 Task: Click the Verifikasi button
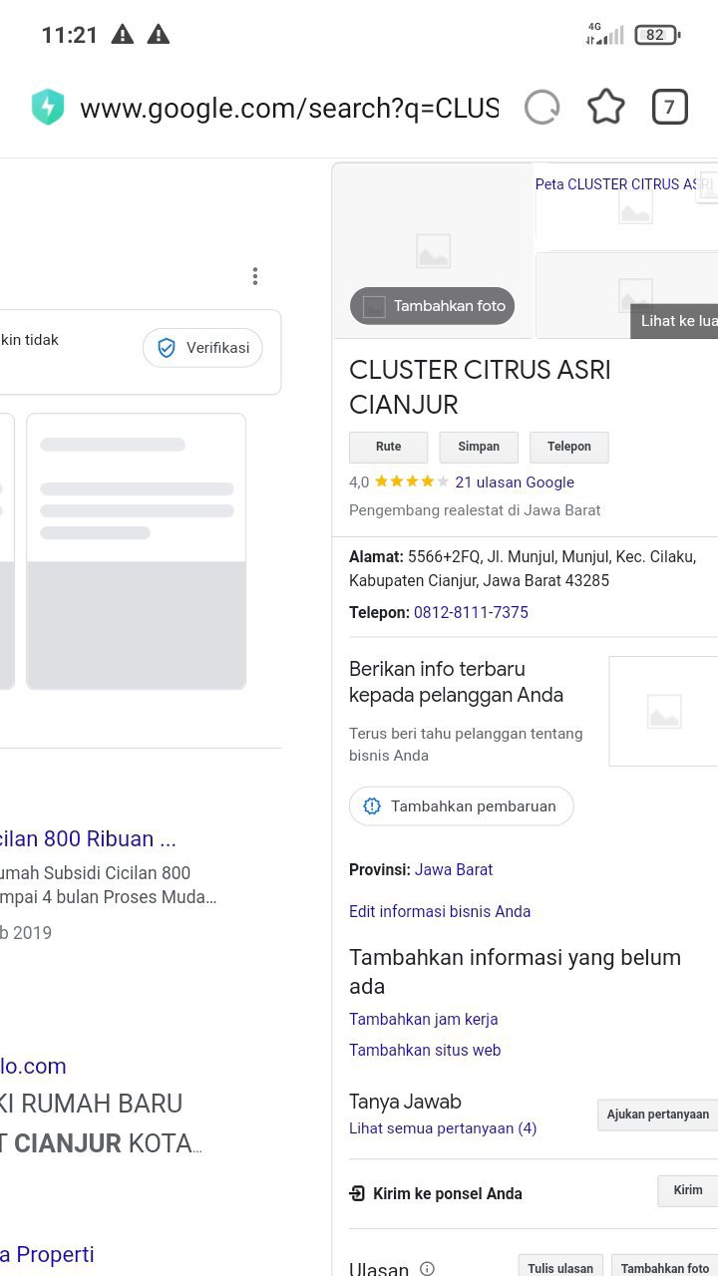(202, 348)
